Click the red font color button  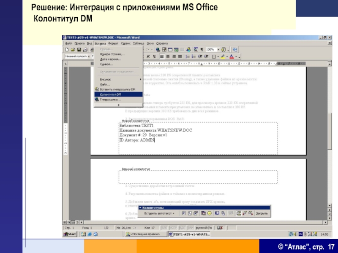(232, 57)
